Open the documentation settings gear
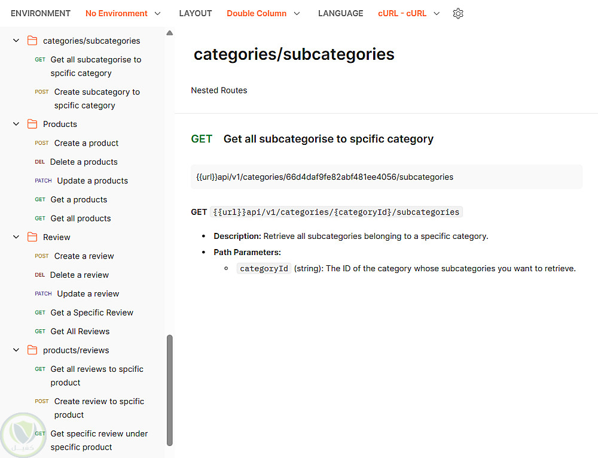598x458 pixels. tap(458, 13)
